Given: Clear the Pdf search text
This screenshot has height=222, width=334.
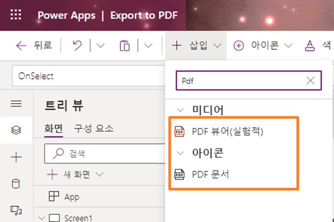Looking at the screenshot, I should (310, 81).
